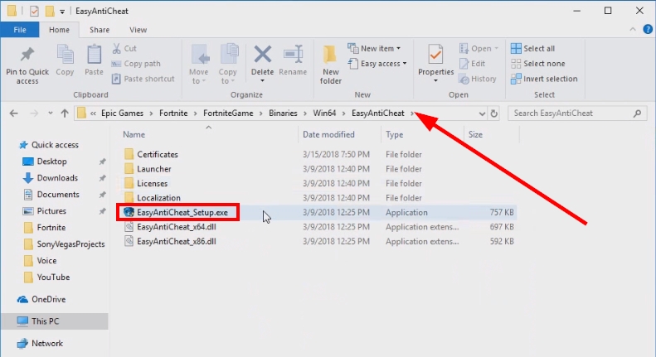The height and width of the screenshot is (357, 656).
Task: Click Select all
Action: [x=533, y=49]
